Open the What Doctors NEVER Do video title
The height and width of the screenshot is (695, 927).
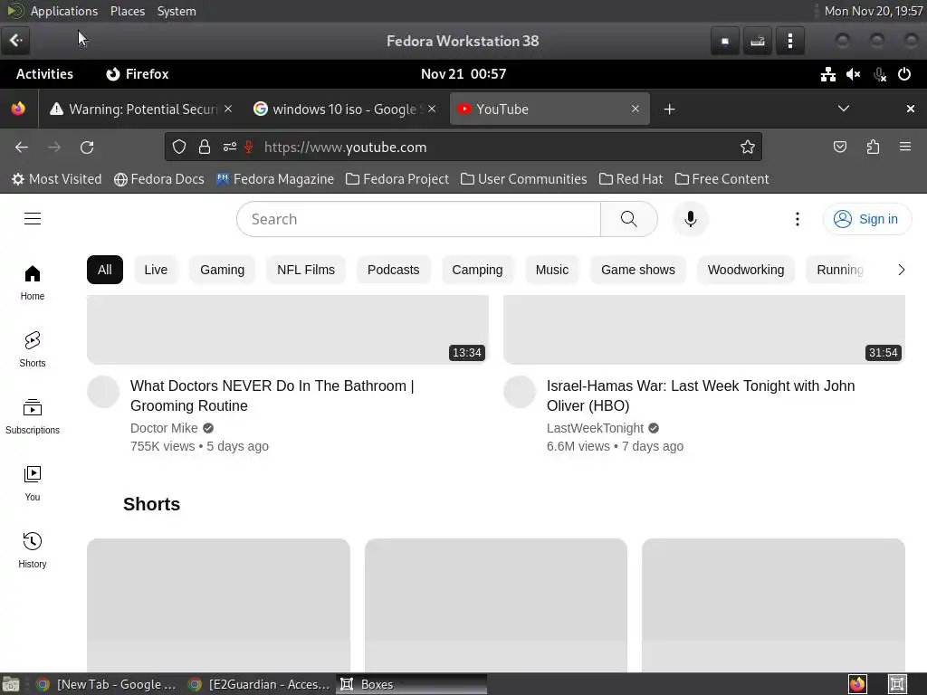click(272, 396)
